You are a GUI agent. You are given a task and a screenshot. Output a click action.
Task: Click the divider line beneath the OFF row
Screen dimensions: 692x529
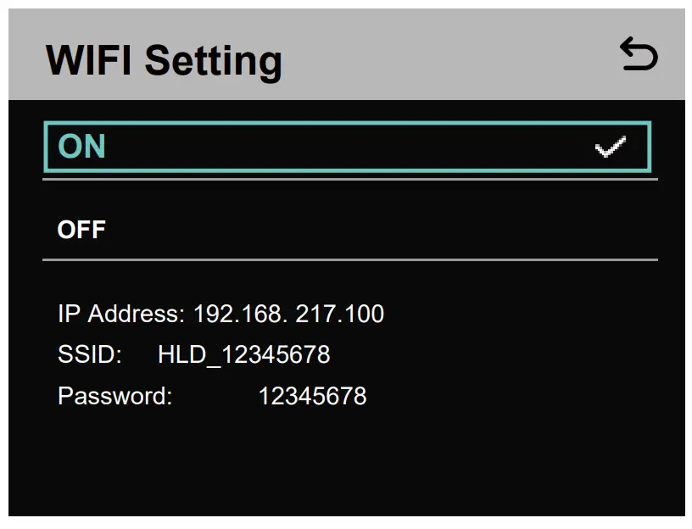[x=349, y=259]
